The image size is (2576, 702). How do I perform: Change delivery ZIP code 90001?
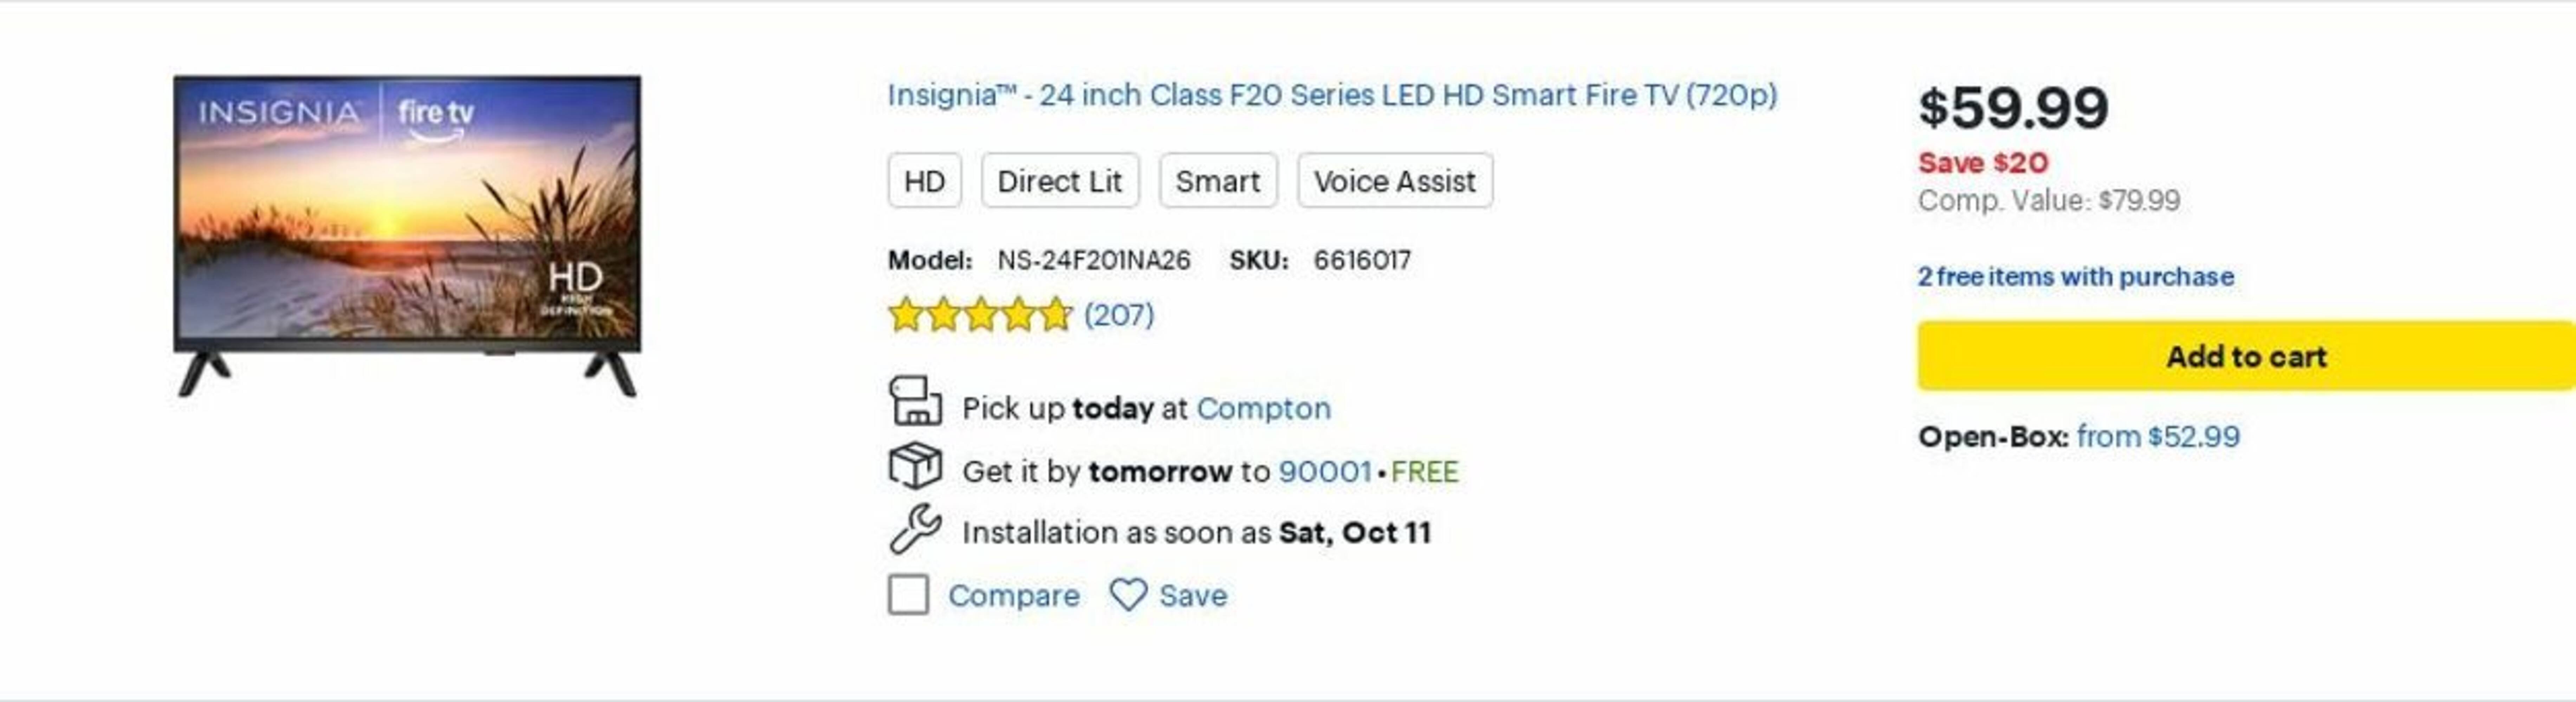[1325, 471]
